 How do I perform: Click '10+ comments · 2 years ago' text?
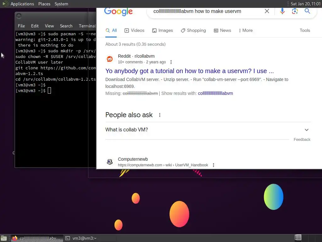pos(142,62)
